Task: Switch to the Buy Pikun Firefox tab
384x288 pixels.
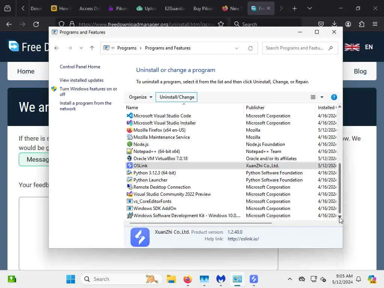Action: [203, 9]
